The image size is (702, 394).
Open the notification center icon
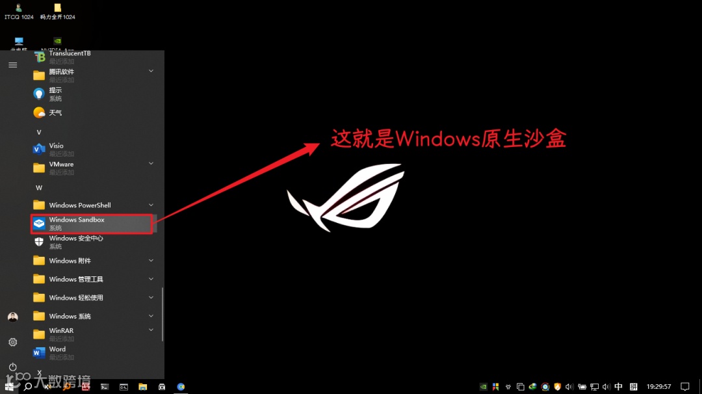[x=684, y=386]
